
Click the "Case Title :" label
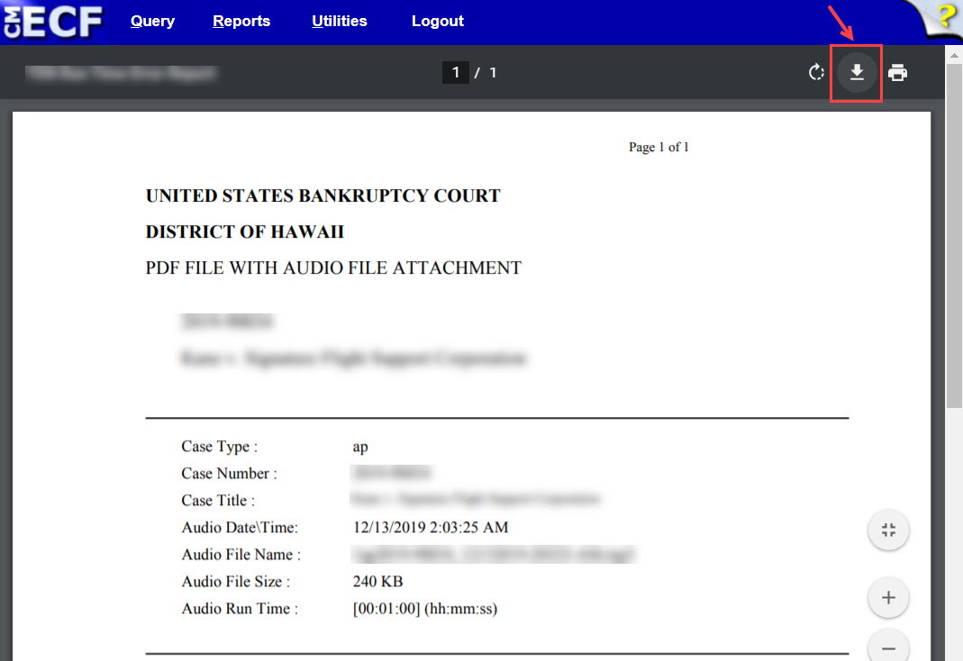(x=218, y=500)
